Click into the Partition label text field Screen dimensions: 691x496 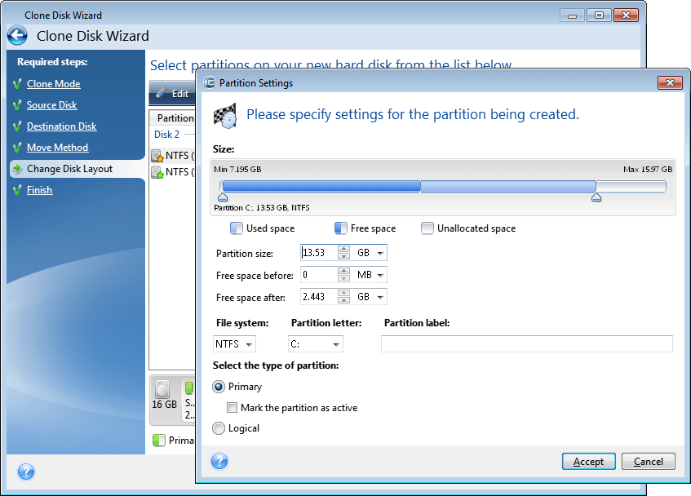tap(526, 344)
